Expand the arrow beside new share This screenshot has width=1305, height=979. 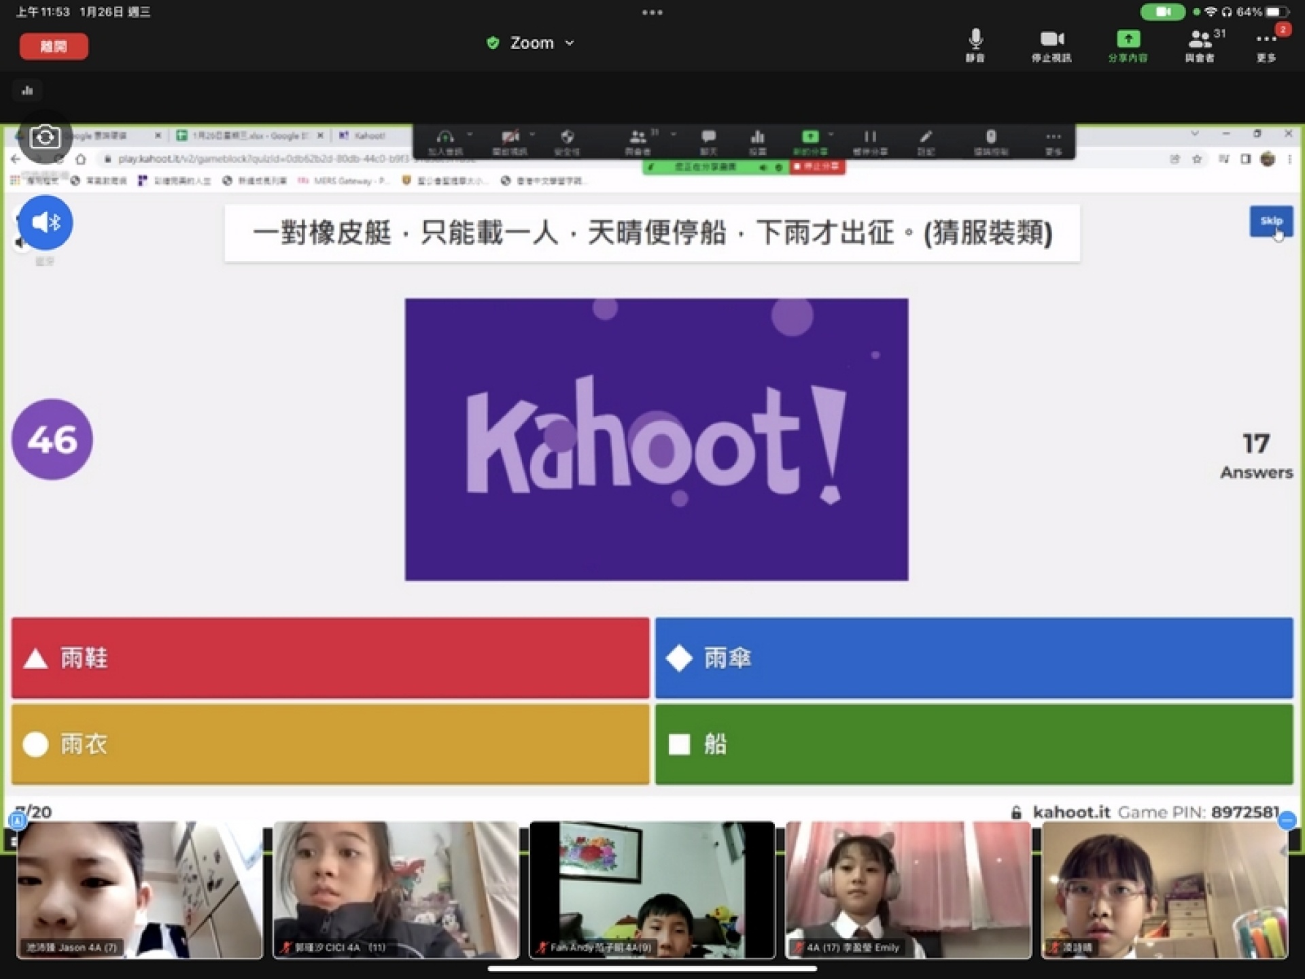(x=831, y=134)
